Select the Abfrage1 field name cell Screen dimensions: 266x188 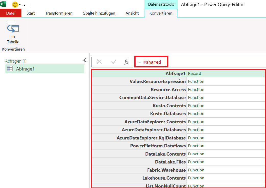[x=139, y=74]
